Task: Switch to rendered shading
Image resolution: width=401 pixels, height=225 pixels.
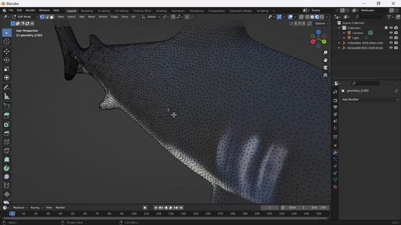Action: pyautogui.click(x=322, y=17)
